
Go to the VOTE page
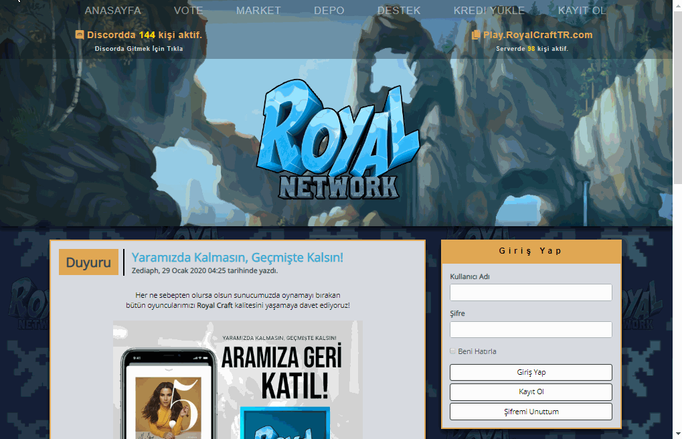188,11
